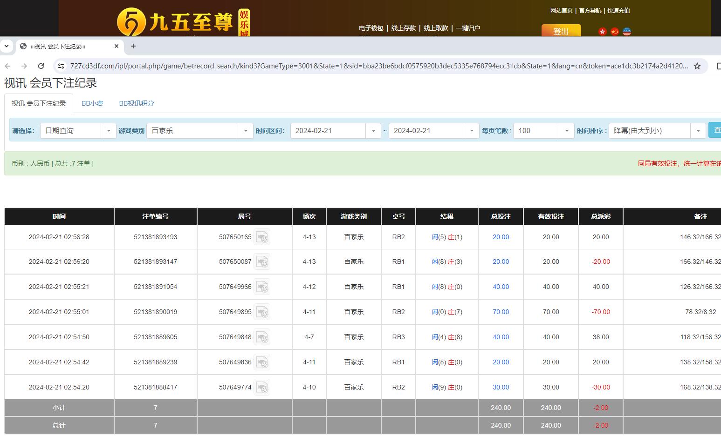The image size is (721, 436).
Task: Go to 官方导航 link
Action: (x=590, y=10)
